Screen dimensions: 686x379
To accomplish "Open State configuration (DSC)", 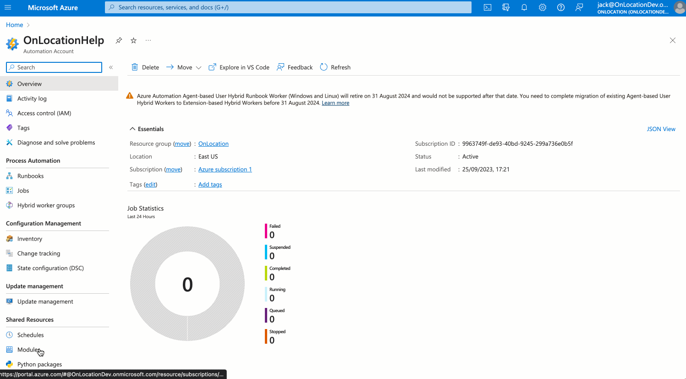I will [59, 268].
